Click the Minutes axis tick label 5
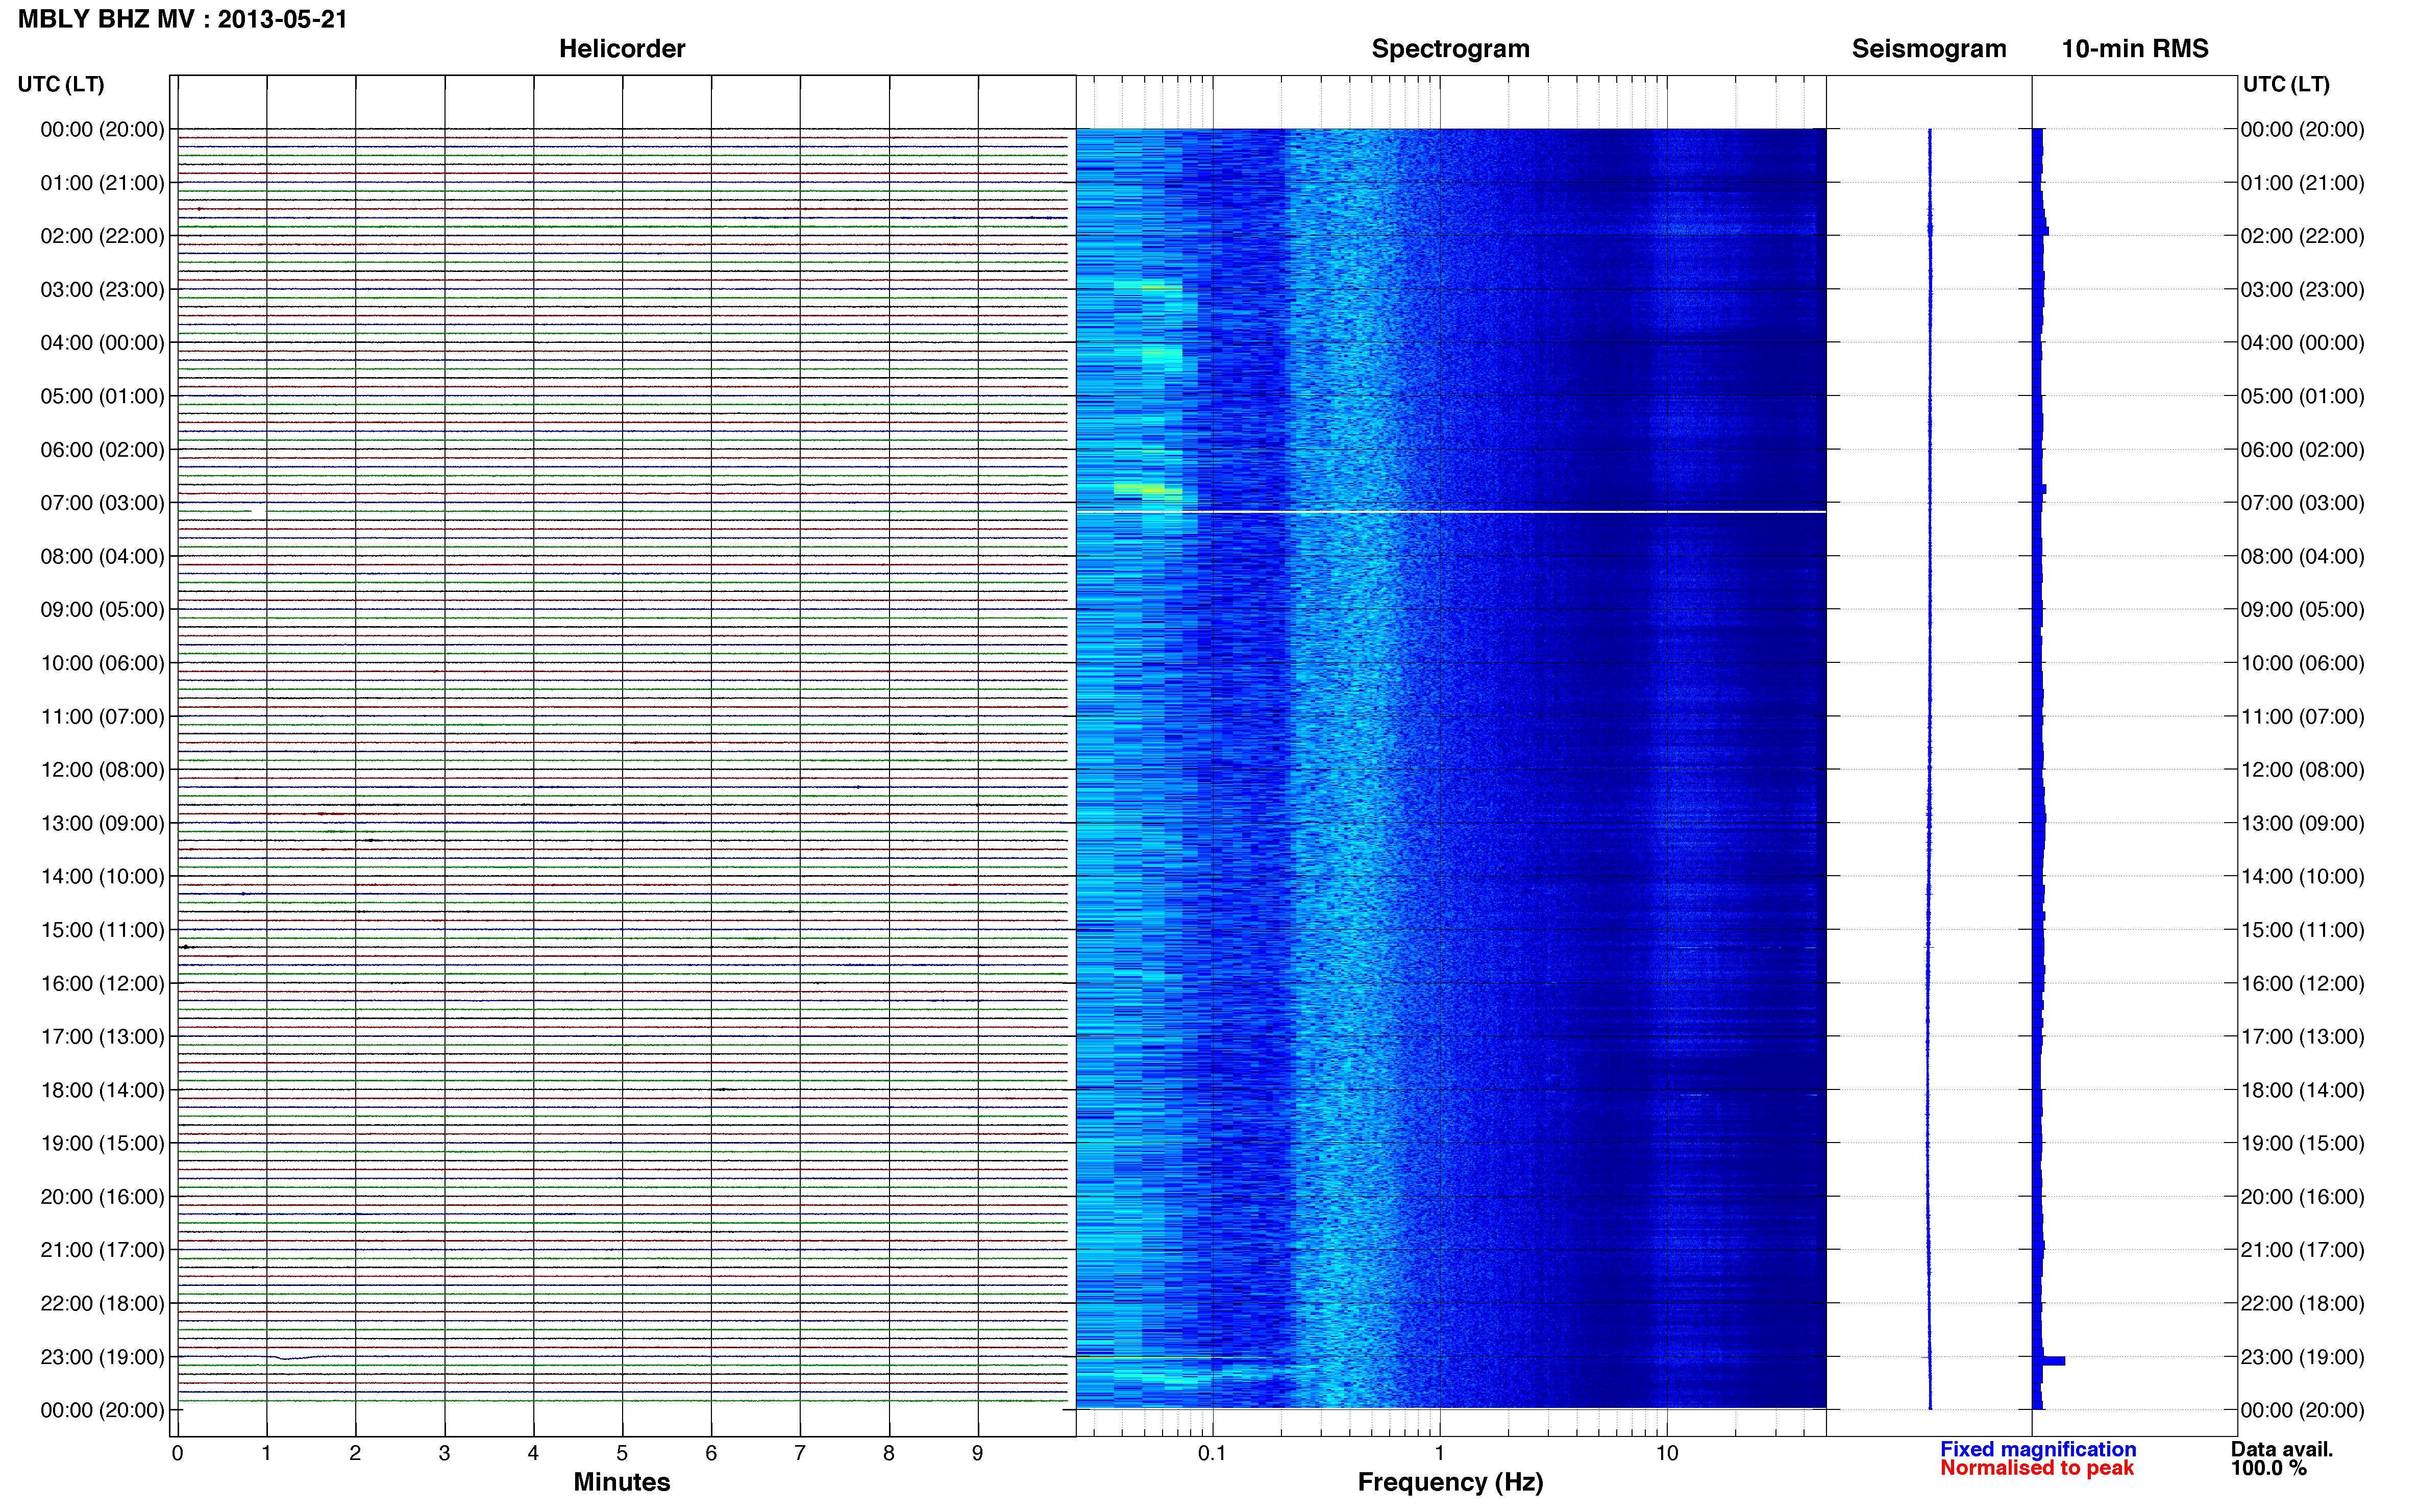The height and width of the screenshot is (1512, 2419). pyautogui.click(x=622, y=1454)
